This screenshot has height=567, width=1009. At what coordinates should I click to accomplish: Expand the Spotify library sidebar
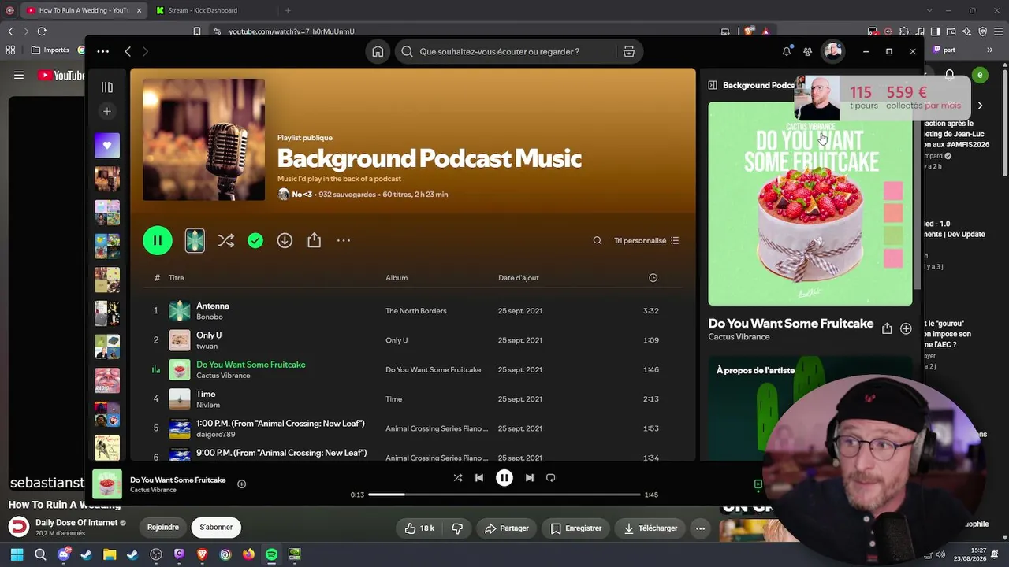click(107, 87)
